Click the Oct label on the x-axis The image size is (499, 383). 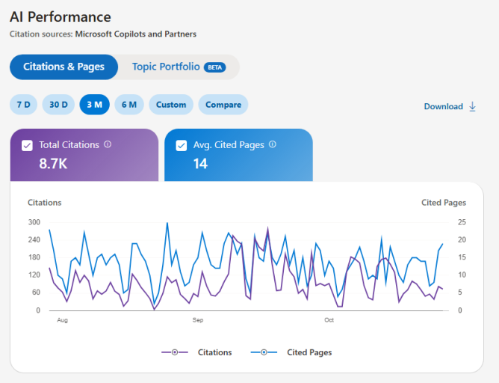pyautogui.click(x=329, y=320)
